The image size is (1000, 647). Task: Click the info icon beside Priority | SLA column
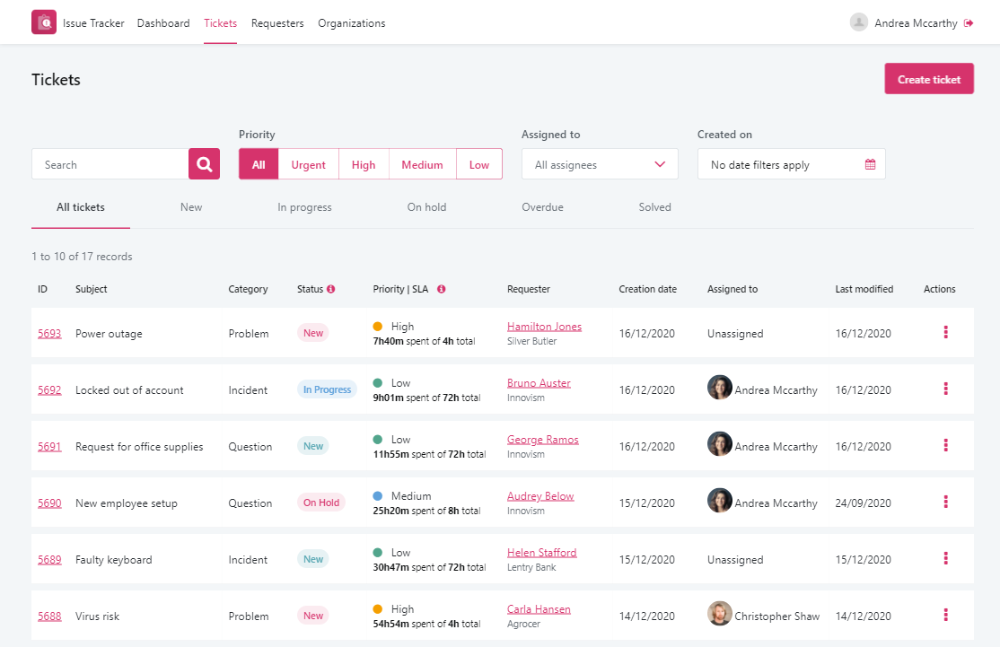pyautogui.click(x=441, y=289)
